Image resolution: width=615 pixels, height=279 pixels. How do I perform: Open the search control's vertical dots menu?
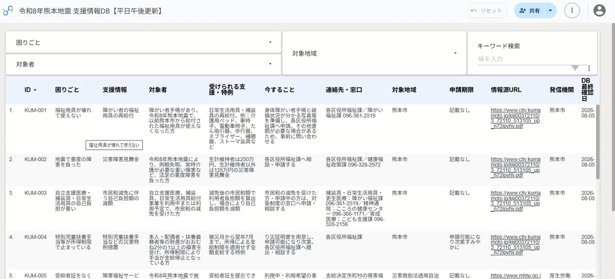[589, 68]
